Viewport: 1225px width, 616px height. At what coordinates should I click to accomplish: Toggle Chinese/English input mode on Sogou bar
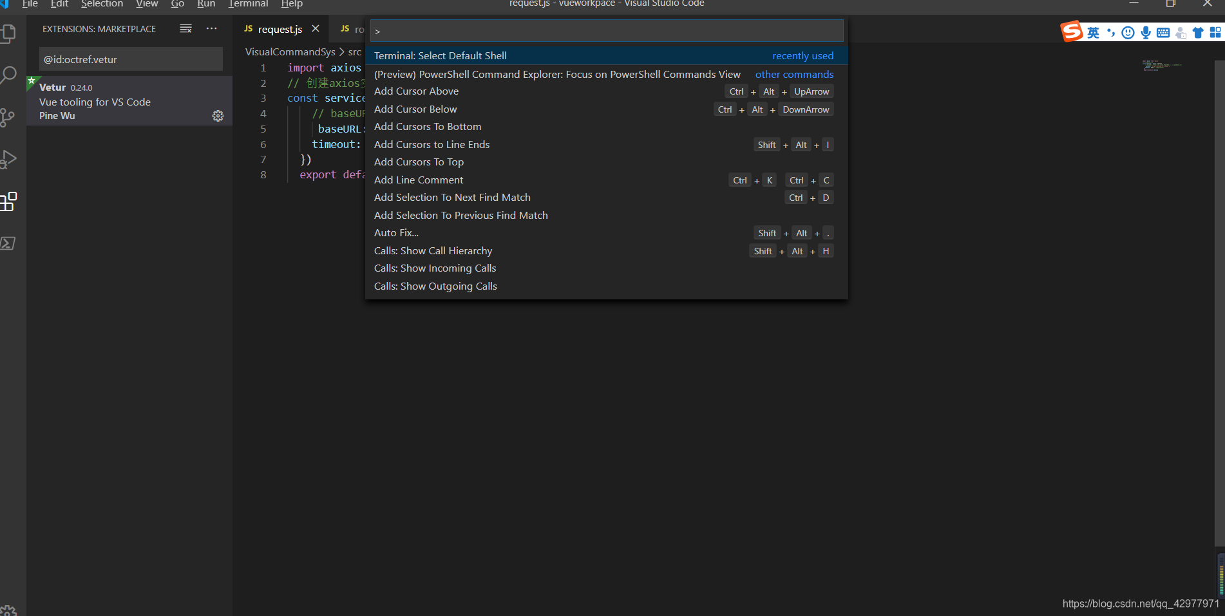tap(1093, 32)
